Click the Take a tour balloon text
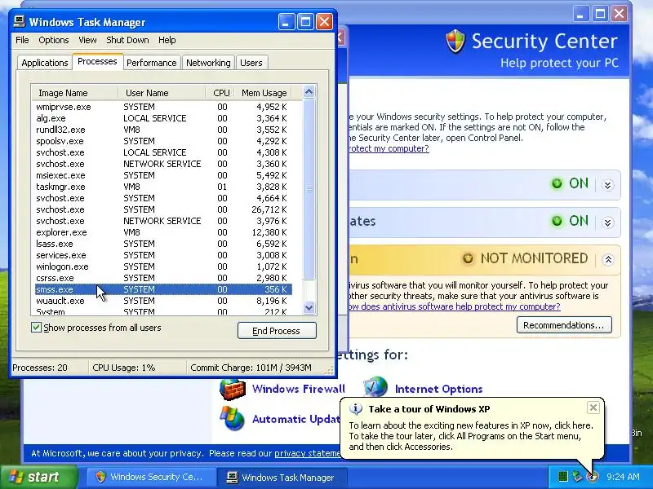Viewport: 653px width, 489px height. [x=429, y=409]
